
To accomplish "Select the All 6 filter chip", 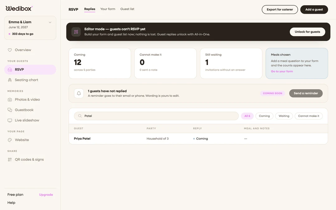I will click(x=247, y=116).
